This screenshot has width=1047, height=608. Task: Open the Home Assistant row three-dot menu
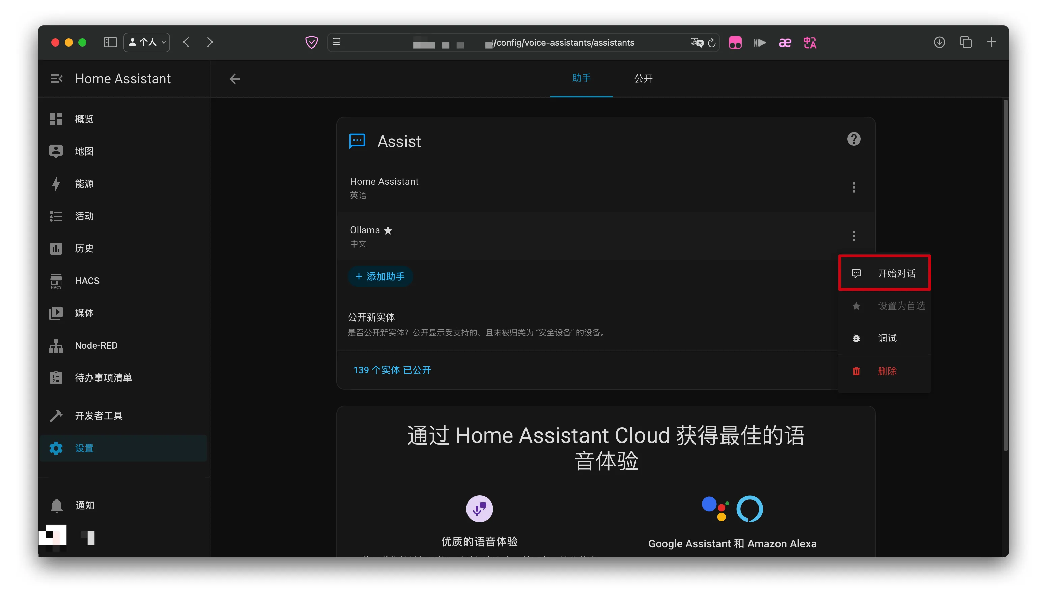click(x=853, y=188)
